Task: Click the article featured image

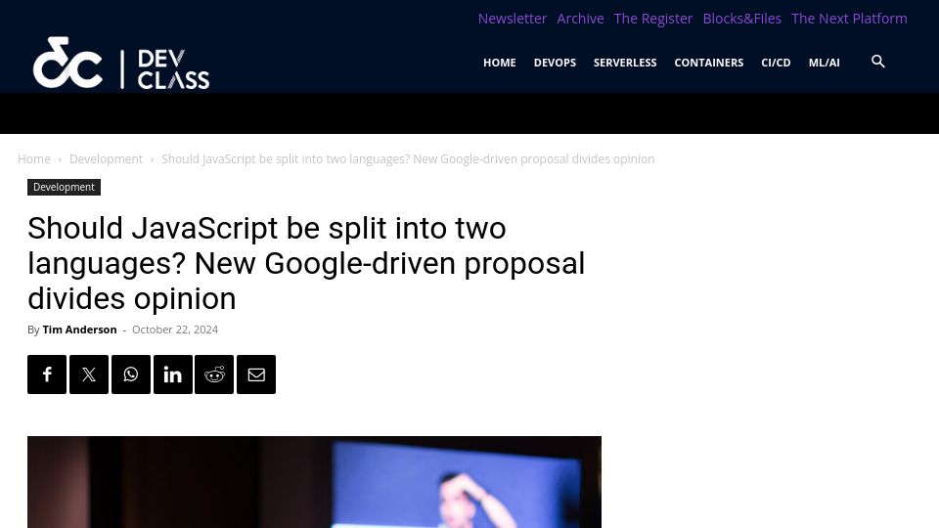Action: click(314, 482)
